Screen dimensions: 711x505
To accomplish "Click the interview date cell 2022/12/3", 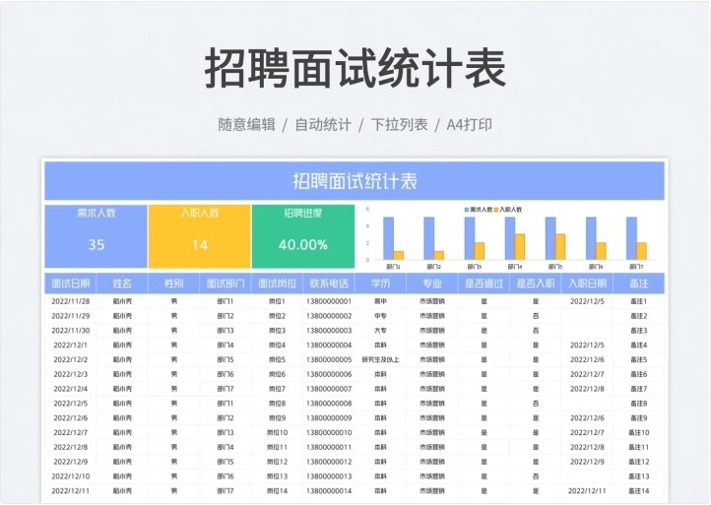I will pos(70,374).
